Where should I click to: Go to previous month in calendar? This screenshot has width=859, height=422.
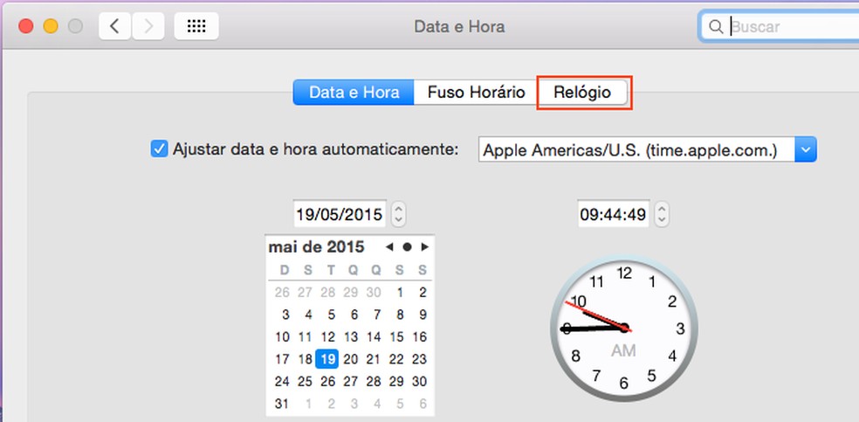(389, 247)
